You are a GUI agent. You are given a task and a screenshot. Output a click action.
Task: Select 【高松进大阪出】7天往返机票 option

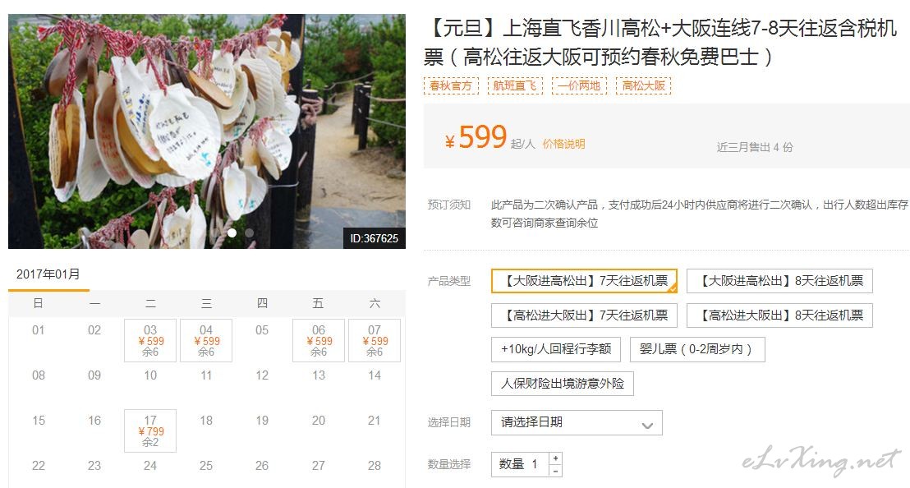click(585, 315)
